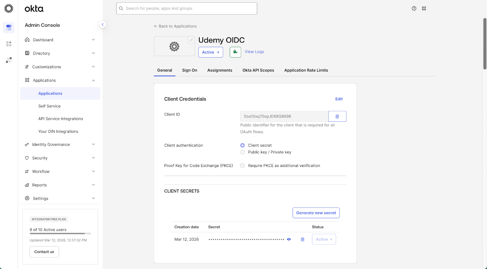Expand the Workflow menu chevron
The width and height of the screenshot is (487, 269).
(x=93, y=172)
